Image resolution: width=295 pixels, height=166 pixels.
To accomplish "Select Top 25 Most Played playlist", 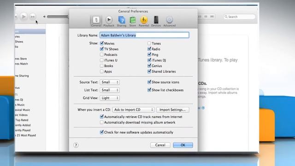I will click(x=26, y=135).
